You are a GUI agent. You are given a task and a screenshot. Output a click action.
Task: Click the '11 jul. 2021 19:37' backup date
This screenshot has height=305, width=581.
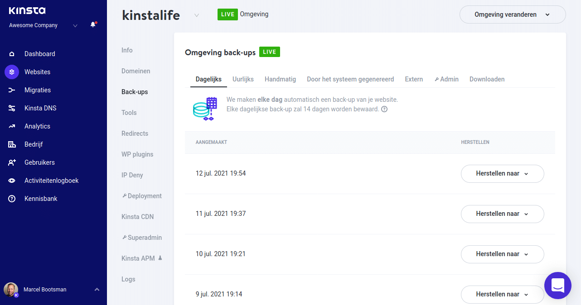[x=221, y=214]
